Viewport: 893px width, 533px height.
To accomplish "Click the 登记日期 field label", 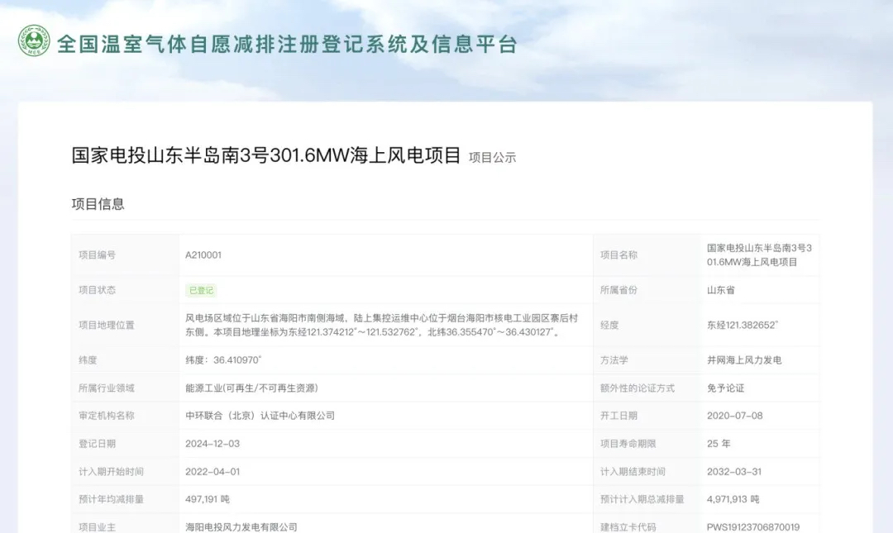I will [x=97, y=444].
